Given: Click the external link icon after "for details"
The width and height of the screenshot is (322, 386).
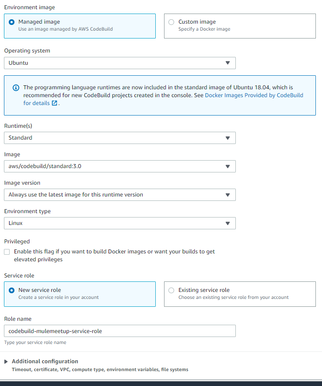Looking at the screenshot, I should (55, 103).
